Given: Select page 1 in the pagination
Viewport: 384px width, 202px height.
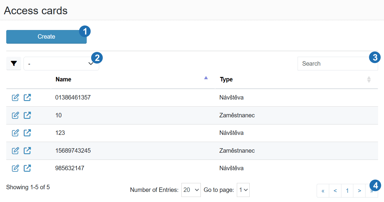Looking at the screenshot, I should [347, 191].
